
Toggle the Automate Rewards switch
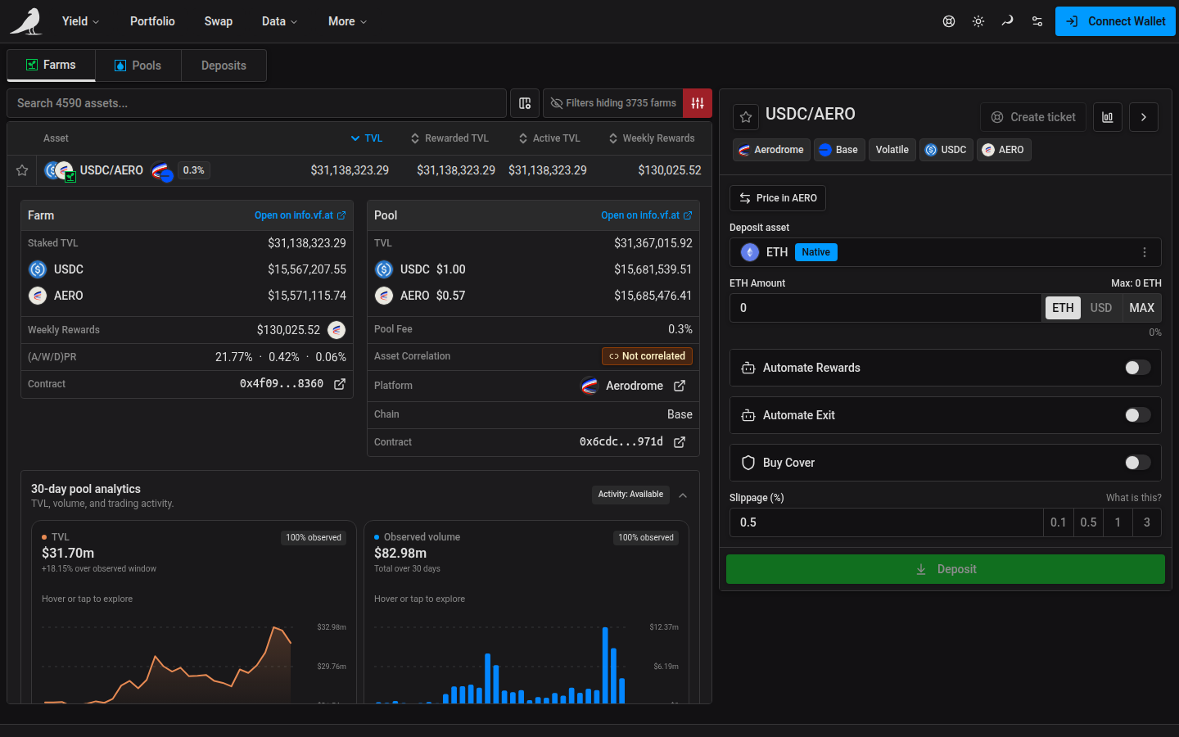tap(1137, 368)
